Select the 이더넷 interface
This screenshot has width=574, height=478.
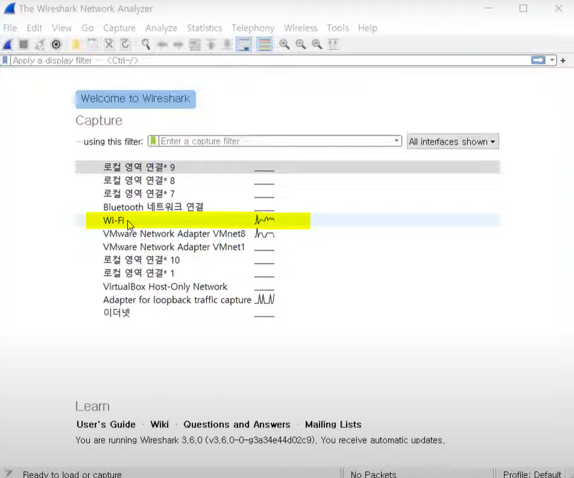click(x=287, y=313)
